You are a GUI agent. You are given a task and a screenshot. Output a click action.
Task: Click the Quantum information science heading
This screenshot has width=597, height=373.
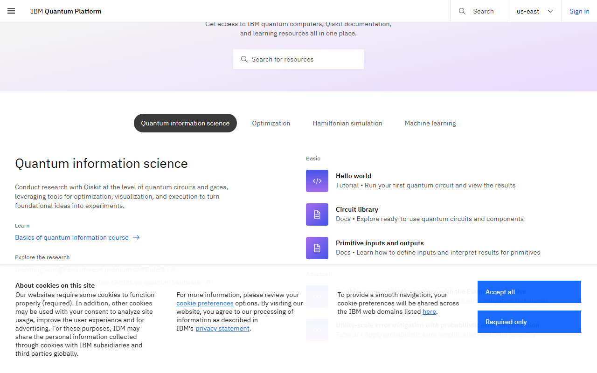pos(101,163)
